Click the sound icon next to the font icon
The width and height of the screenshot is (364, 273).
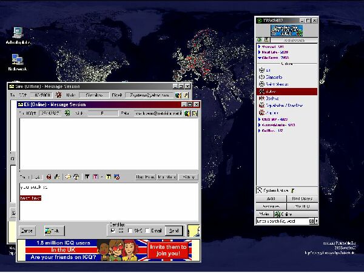pos(56,177)
